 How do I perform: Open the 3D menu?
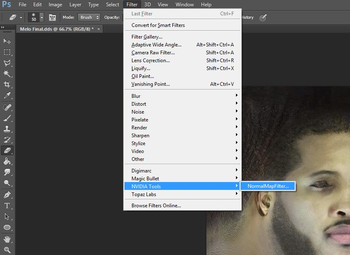(x=147, y=5)
